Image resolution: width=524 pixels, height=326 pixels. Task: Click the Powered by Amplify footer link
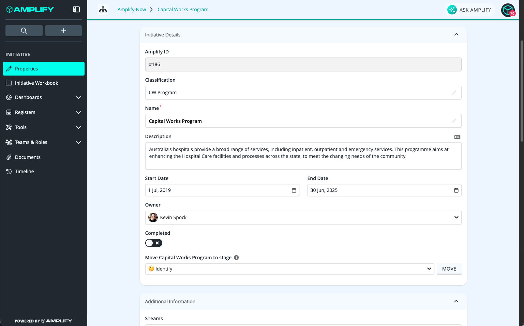pyautogui.click(x=43, y=321)
